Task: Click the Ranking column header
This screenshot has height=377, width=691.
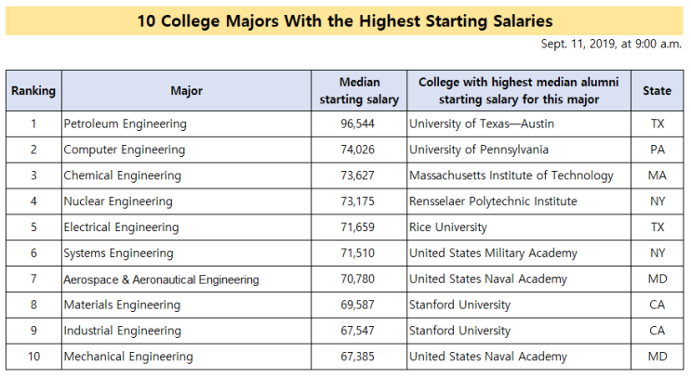Action: pyautogui.click(x=33, y=91)
